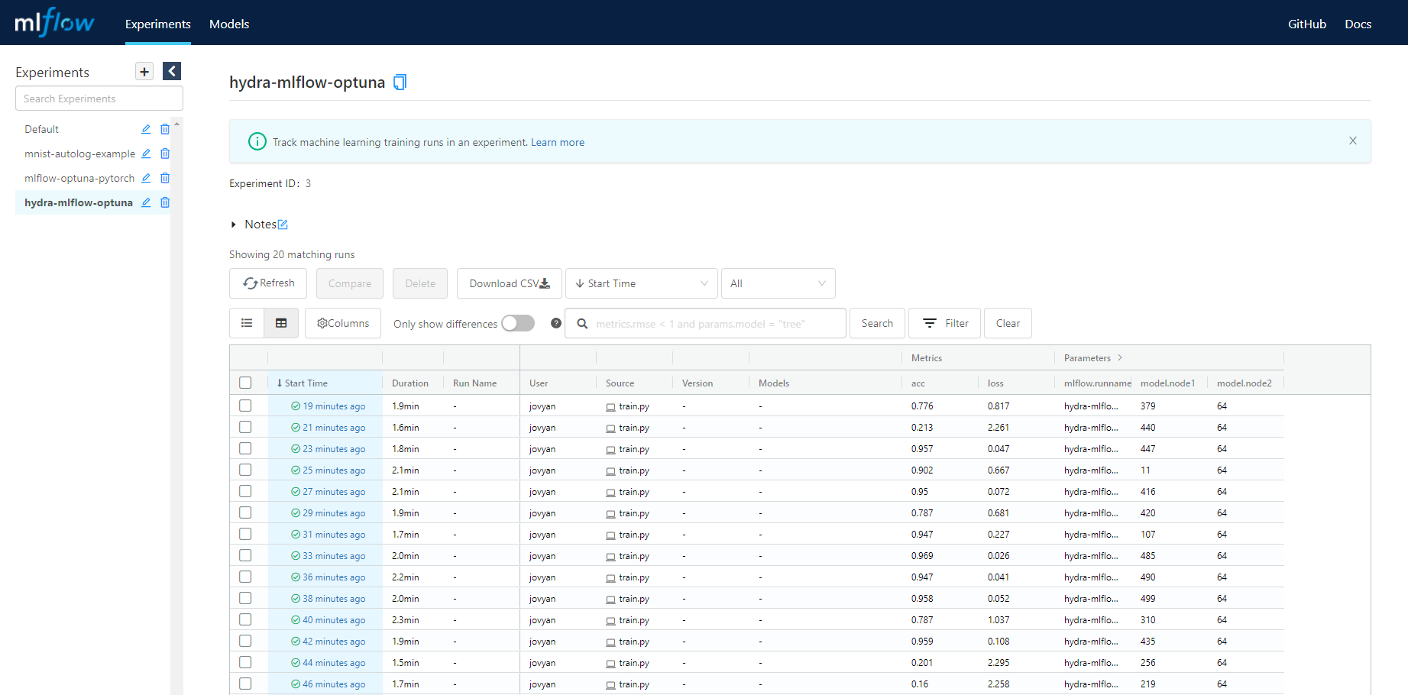This screenshot has height=695, width=1408.
Task: Toggle Only show differences switch
Action: point(518,323)
